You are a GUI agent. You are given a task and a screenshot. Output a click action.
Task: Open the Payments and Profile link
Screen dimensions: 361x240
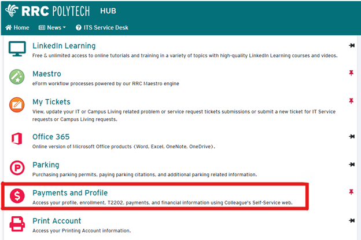pos(70,192)
